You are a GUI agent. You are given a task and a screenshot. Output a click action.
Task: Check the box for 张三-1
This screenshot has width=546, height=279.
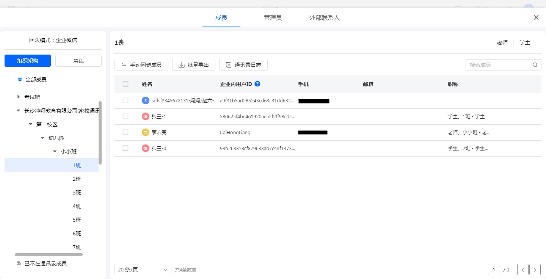[126, 116]
